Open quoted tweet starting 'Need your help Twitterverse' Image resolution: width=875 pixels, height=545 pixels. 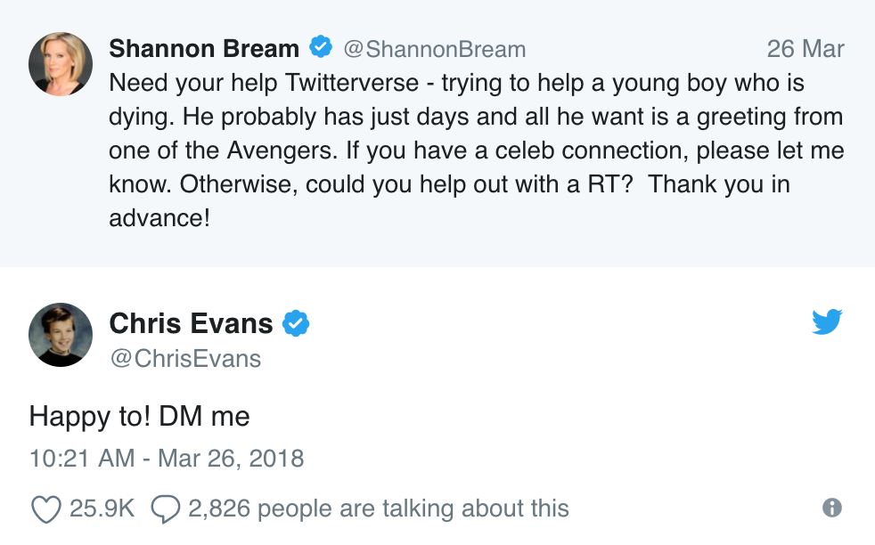[x=476, y=150]
